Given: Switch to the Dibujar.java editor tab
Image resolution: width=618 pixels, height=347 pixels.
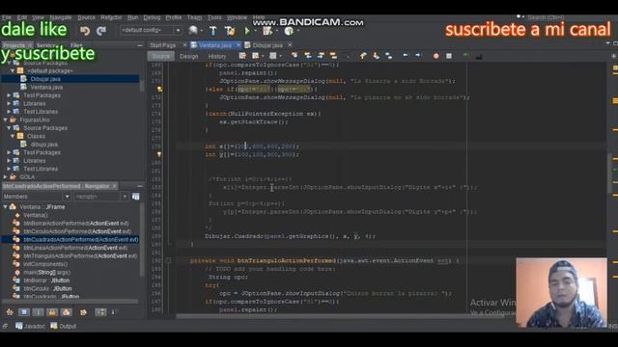Looking at the screenshot, I should pos(267,45).
